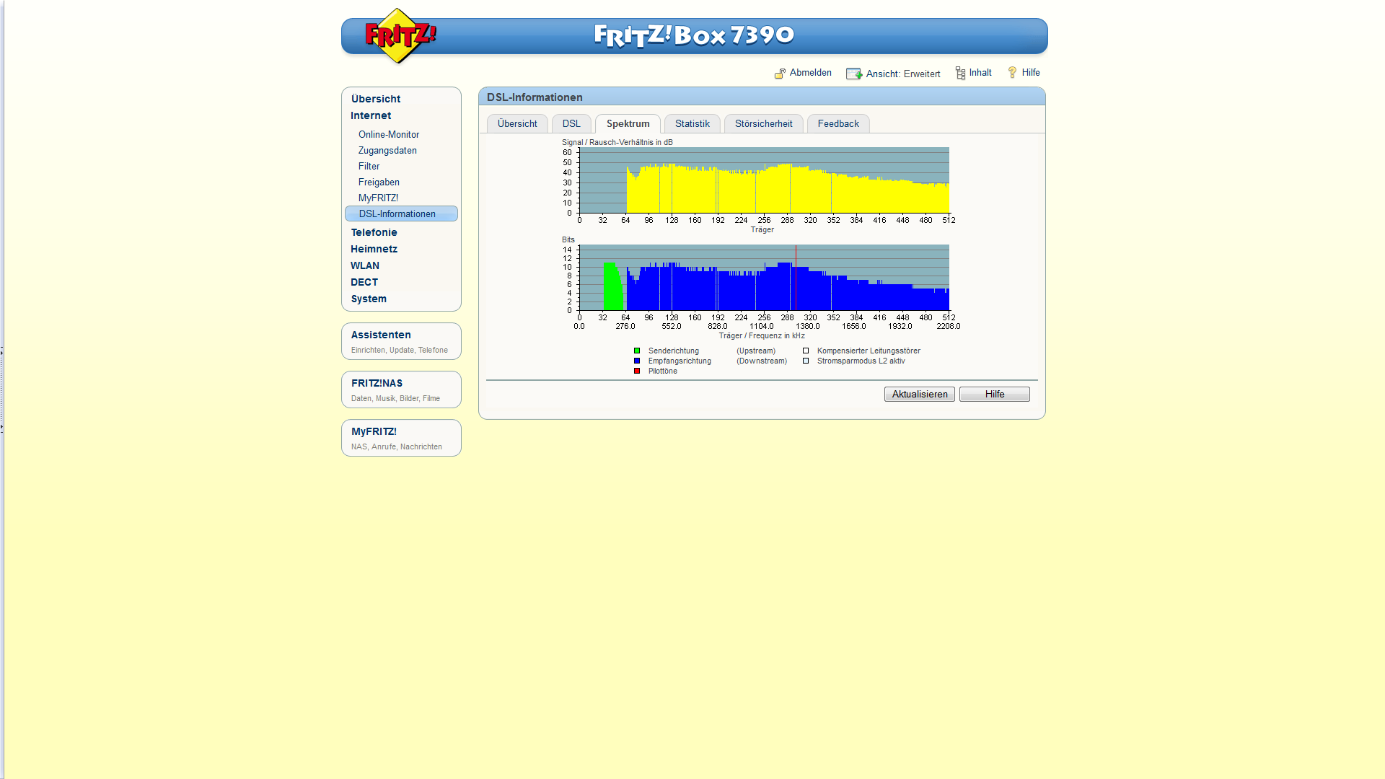Open the Inhalt link
This screenshot has height=779, width=1385.
[980, 73]
